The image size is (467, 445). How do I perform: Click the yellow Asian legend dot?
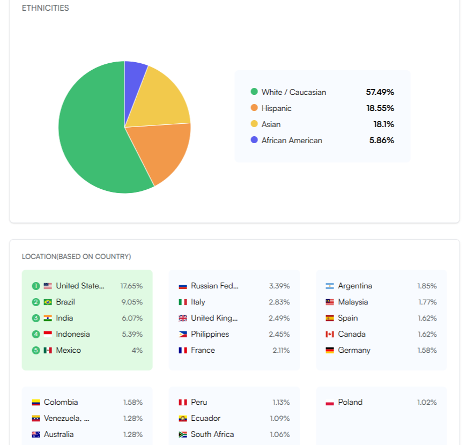pyautogui.click(x=254, y=124)
